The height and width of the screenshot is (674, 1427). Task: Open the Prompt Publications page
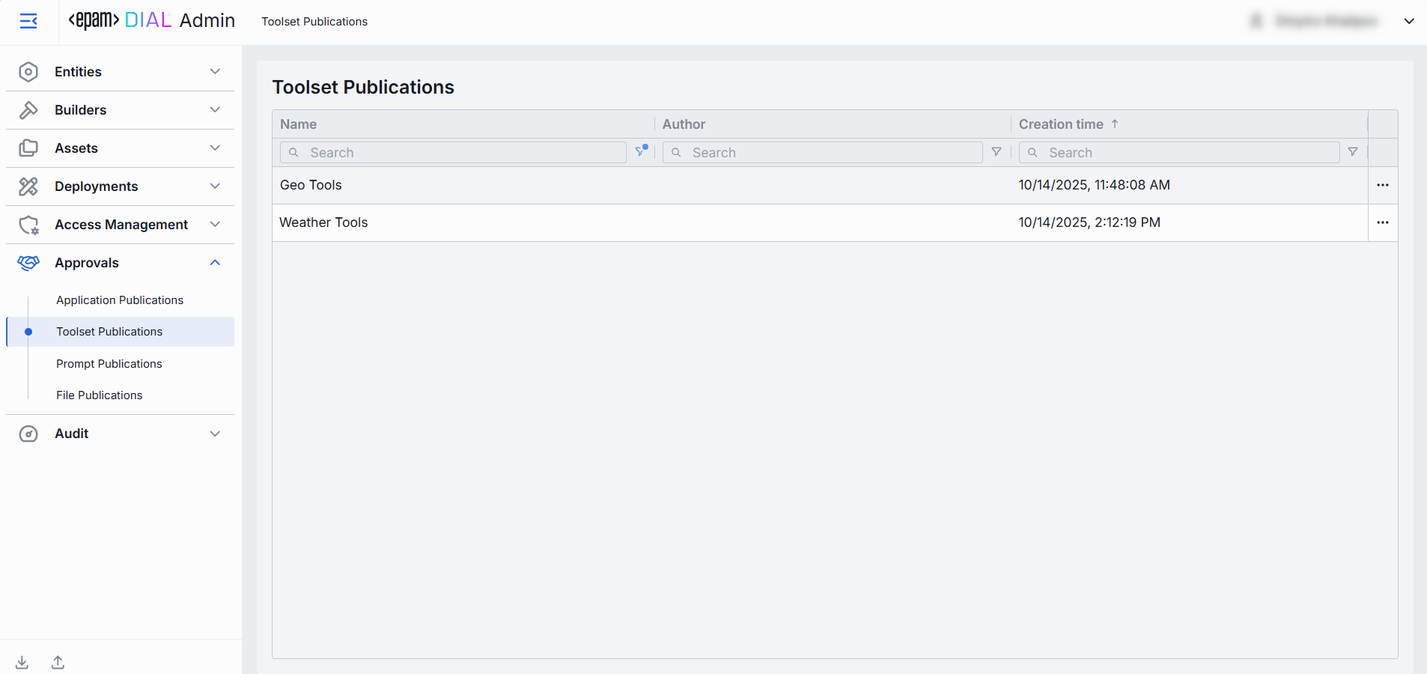109,364
